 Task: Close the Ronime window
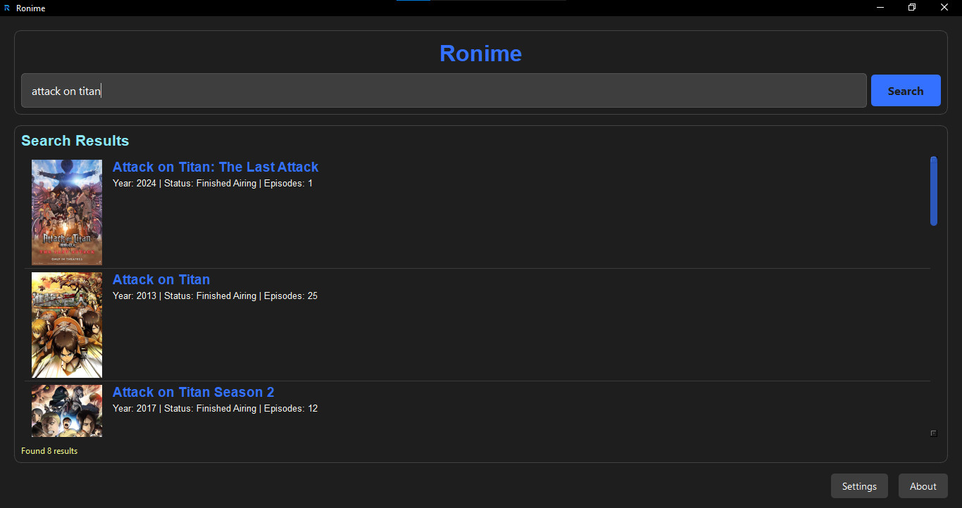(x=944, y=8)
